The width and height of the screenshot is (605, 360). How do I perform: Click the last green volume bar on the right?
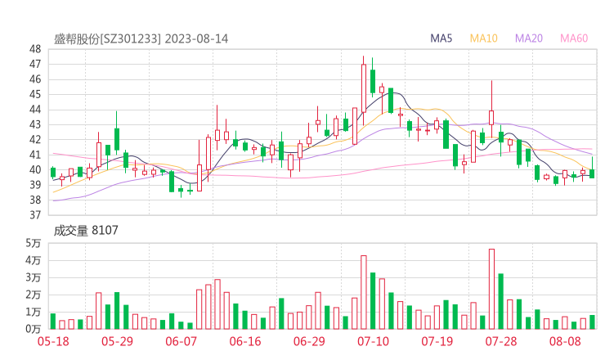592,322
